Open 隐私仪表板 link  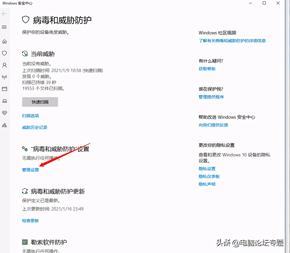[x=209, y=176]
